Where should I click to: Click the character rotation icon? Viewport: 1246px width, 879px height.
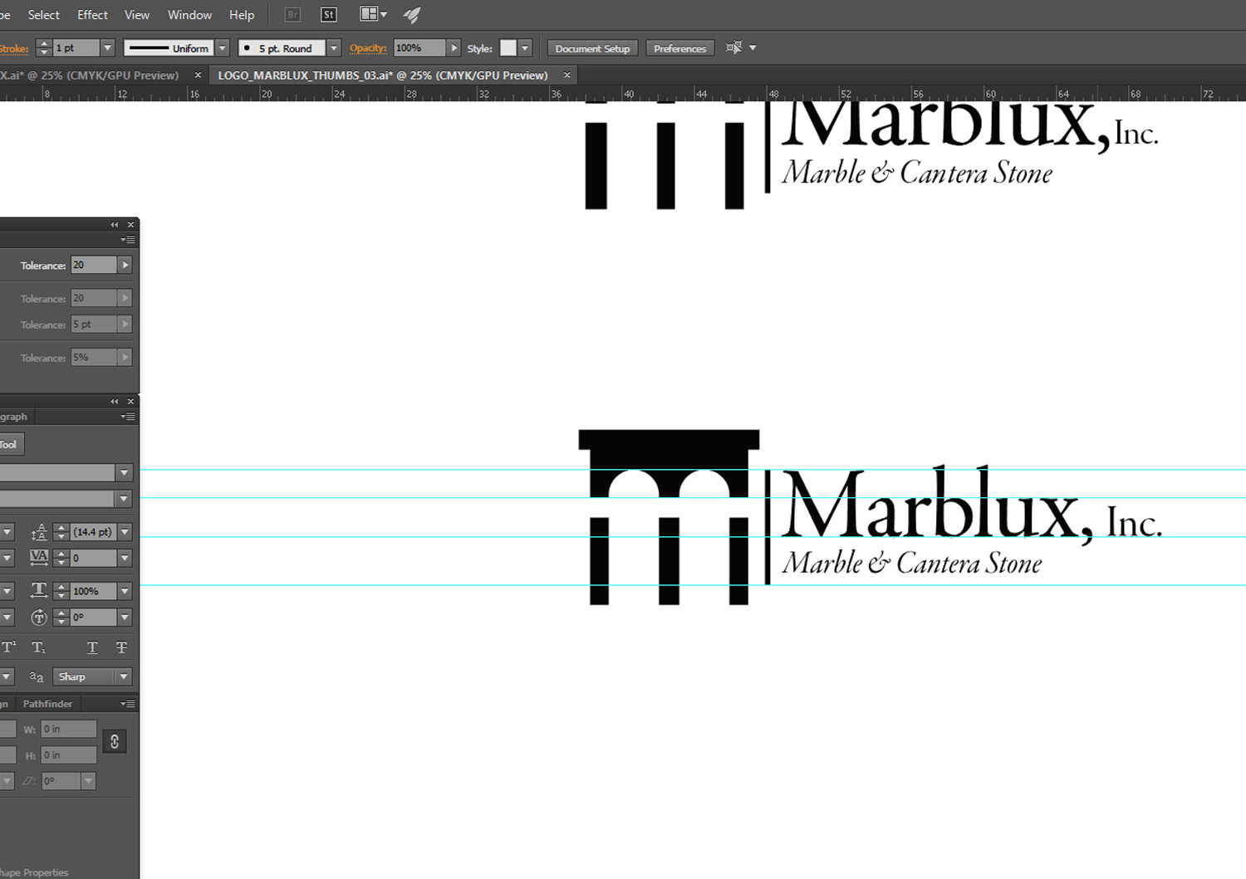pos(39,618)
